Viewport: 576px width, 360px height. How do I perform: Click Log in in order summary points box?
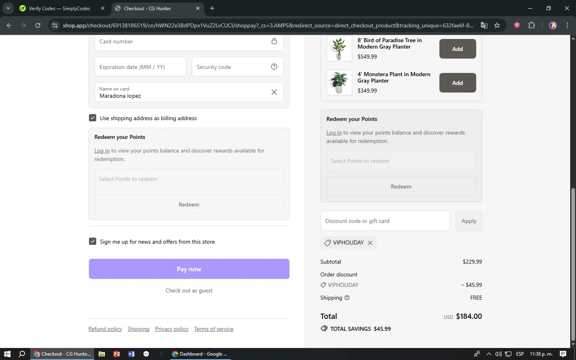coord(334,133)
